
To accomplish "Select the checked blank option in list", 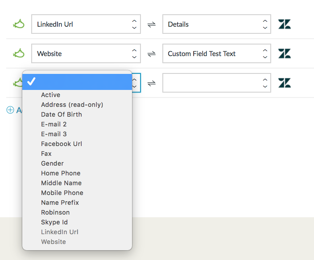I will (77, 82).
